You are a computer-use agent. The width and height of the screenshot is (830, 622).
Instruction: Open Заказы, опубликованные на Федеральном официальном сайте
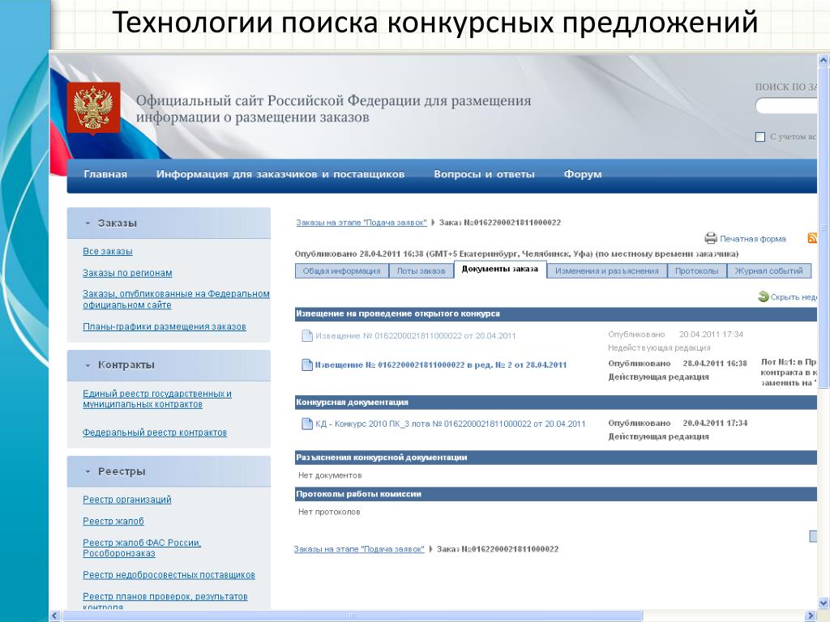click(176, 300)
